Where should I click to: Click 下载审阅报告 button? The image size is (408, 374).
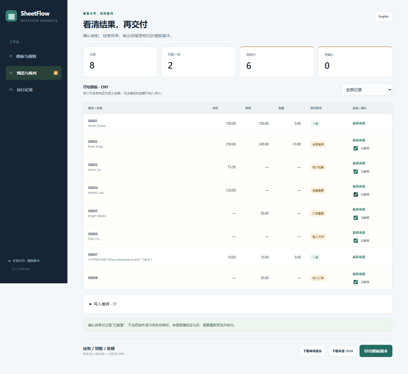[313, 351]
